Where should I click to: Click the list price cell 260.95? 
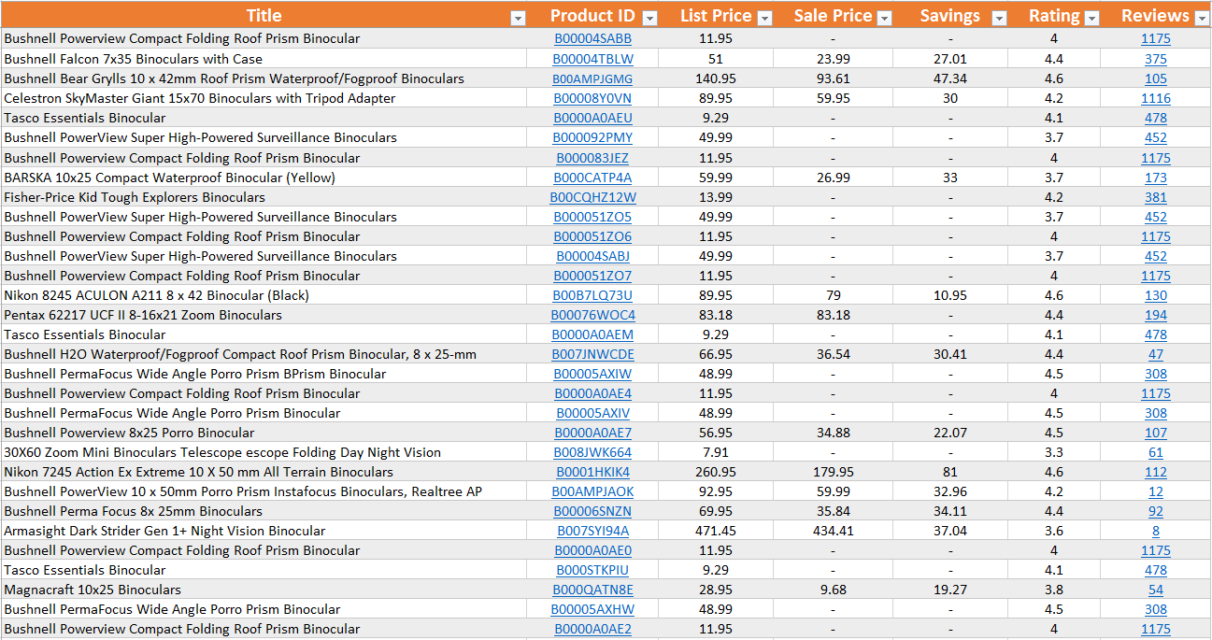[x=716, y=472]
